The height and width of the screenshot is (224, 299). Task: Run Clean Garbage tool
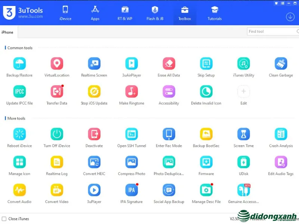[281, 63]
